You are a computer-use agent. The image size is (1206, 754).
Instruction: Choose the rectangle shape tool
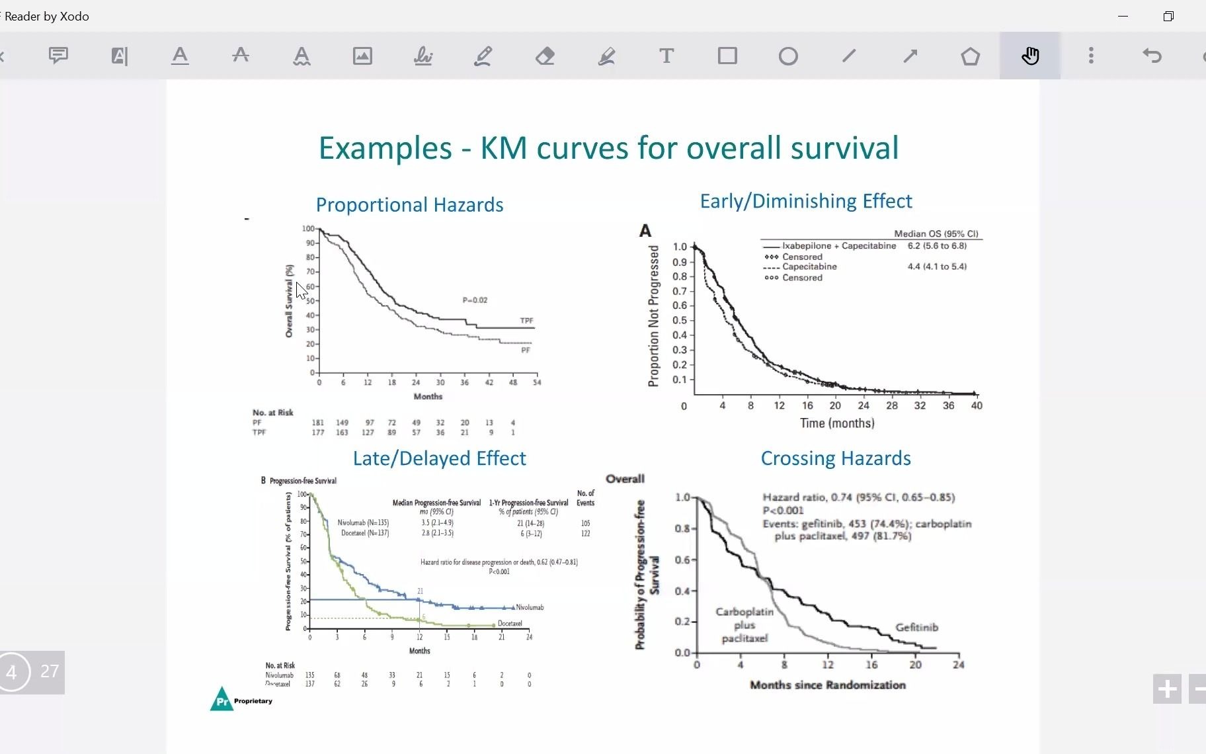(x=727, y=56)
